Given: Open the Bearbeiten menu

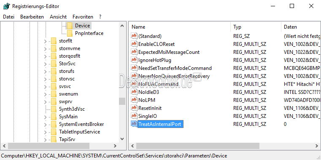Looking at the screenshot, I should 32,17.
